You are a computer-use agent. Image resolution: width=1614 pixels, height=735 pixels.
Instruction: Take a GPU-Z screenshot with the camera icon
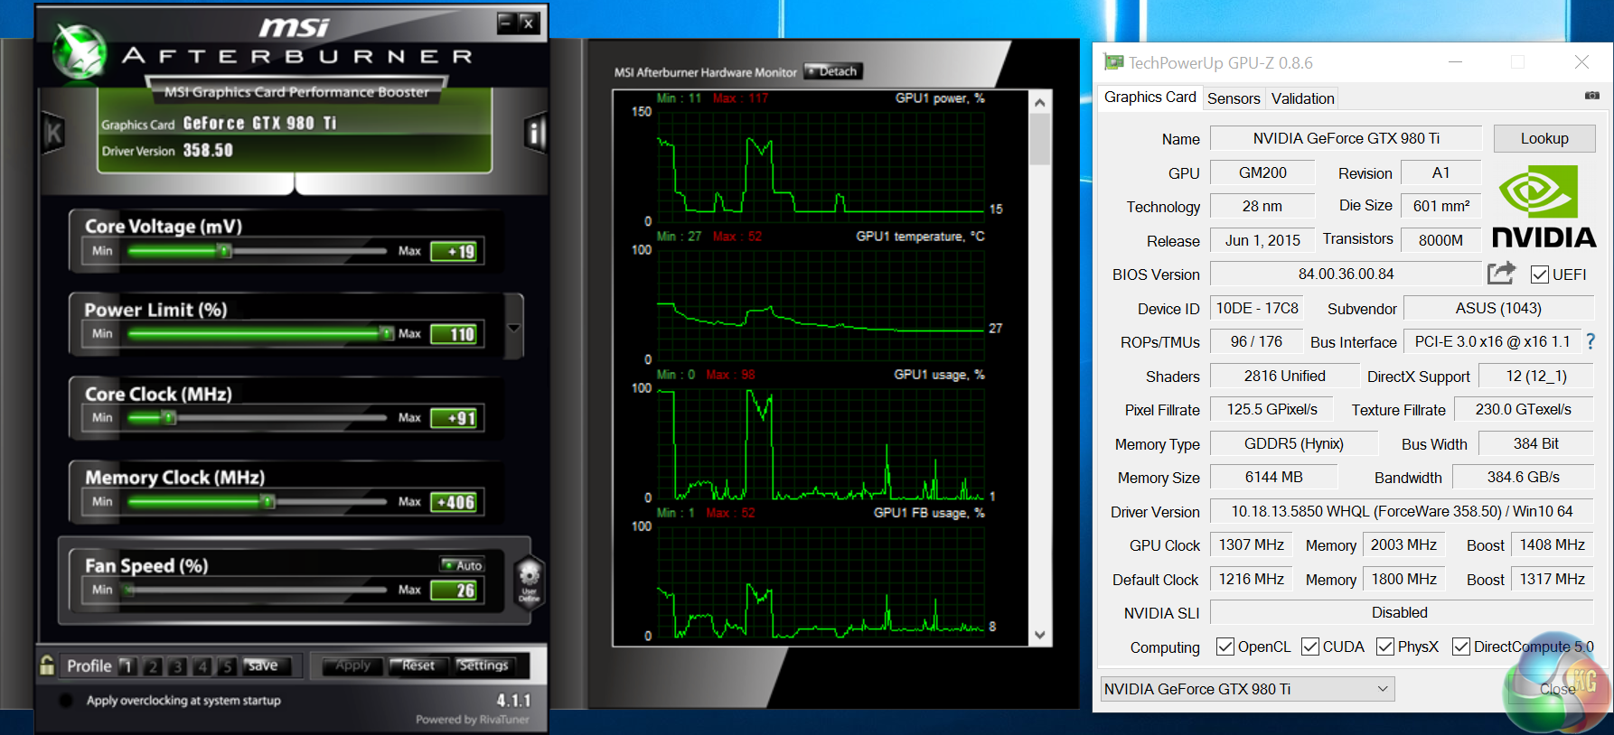click(1591, 95)
